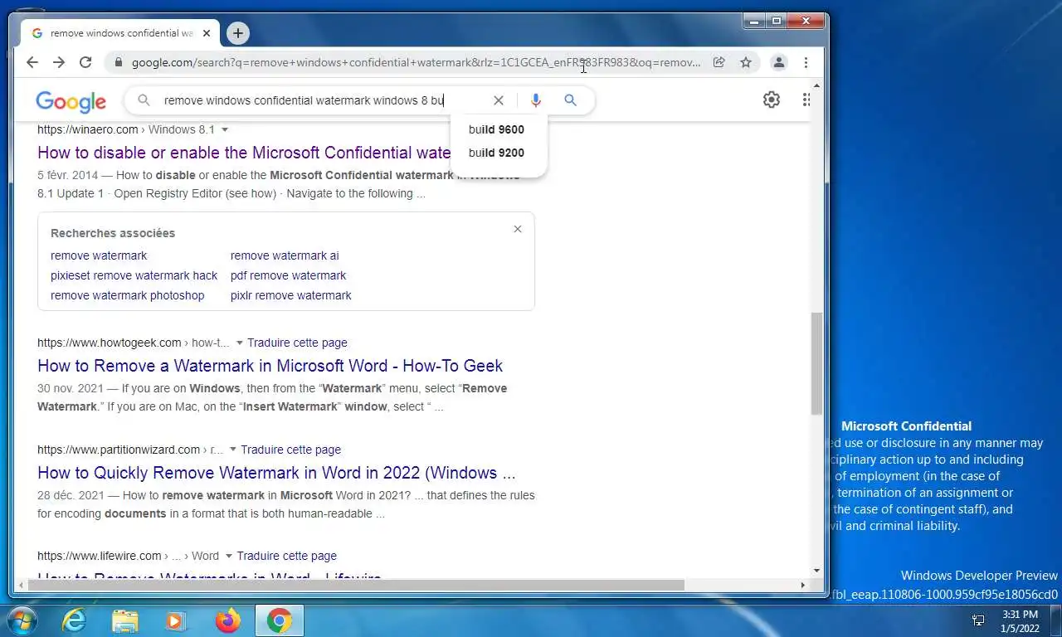Click the winaero.com breadcrumb URL text
This screenshot has height=637, width=1062.
point(126,129)
